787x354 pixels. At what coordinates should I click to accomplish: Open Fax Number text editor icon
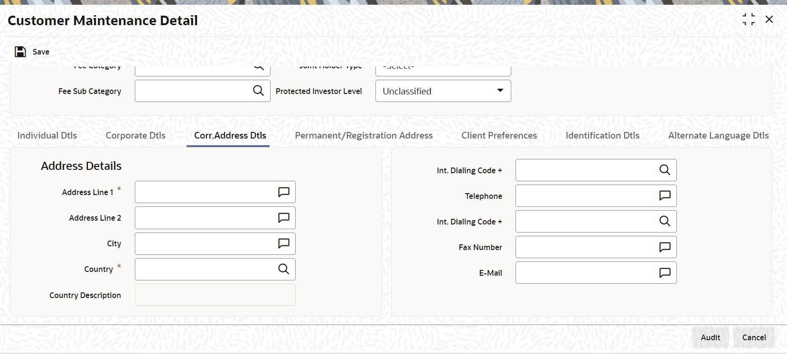click(x=665, y=247)
